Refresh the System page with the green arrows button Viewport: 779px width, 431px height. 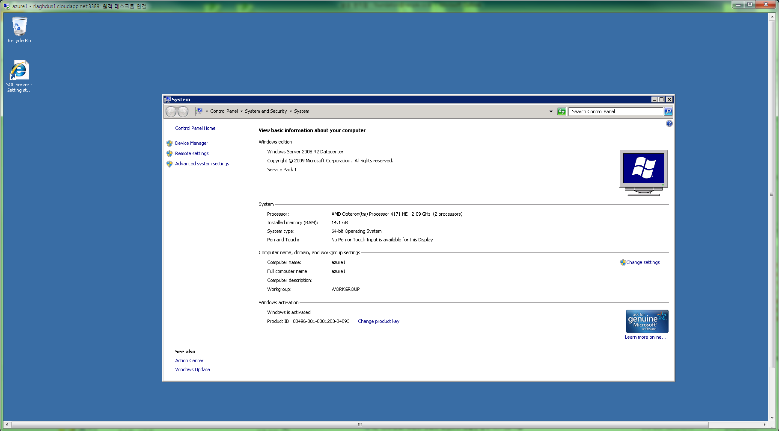point(562,111)
